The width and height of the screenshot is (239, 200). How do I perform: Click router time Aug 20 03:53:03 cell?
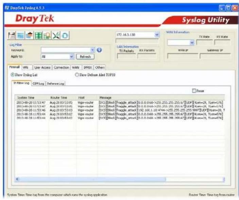[x=61, y=110]
